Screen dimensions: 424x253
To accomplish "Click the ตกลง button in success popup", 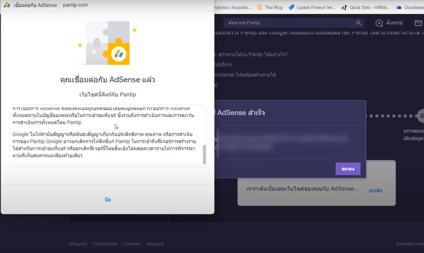I will coord(348,169).
